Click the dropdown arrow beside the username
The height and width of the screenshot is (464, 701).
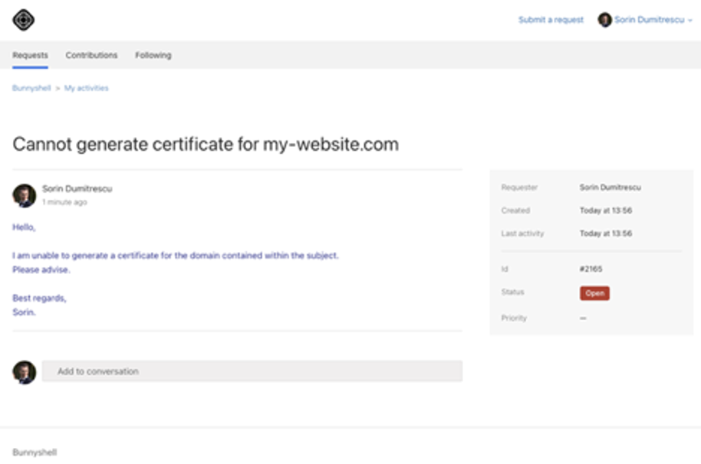689,20
